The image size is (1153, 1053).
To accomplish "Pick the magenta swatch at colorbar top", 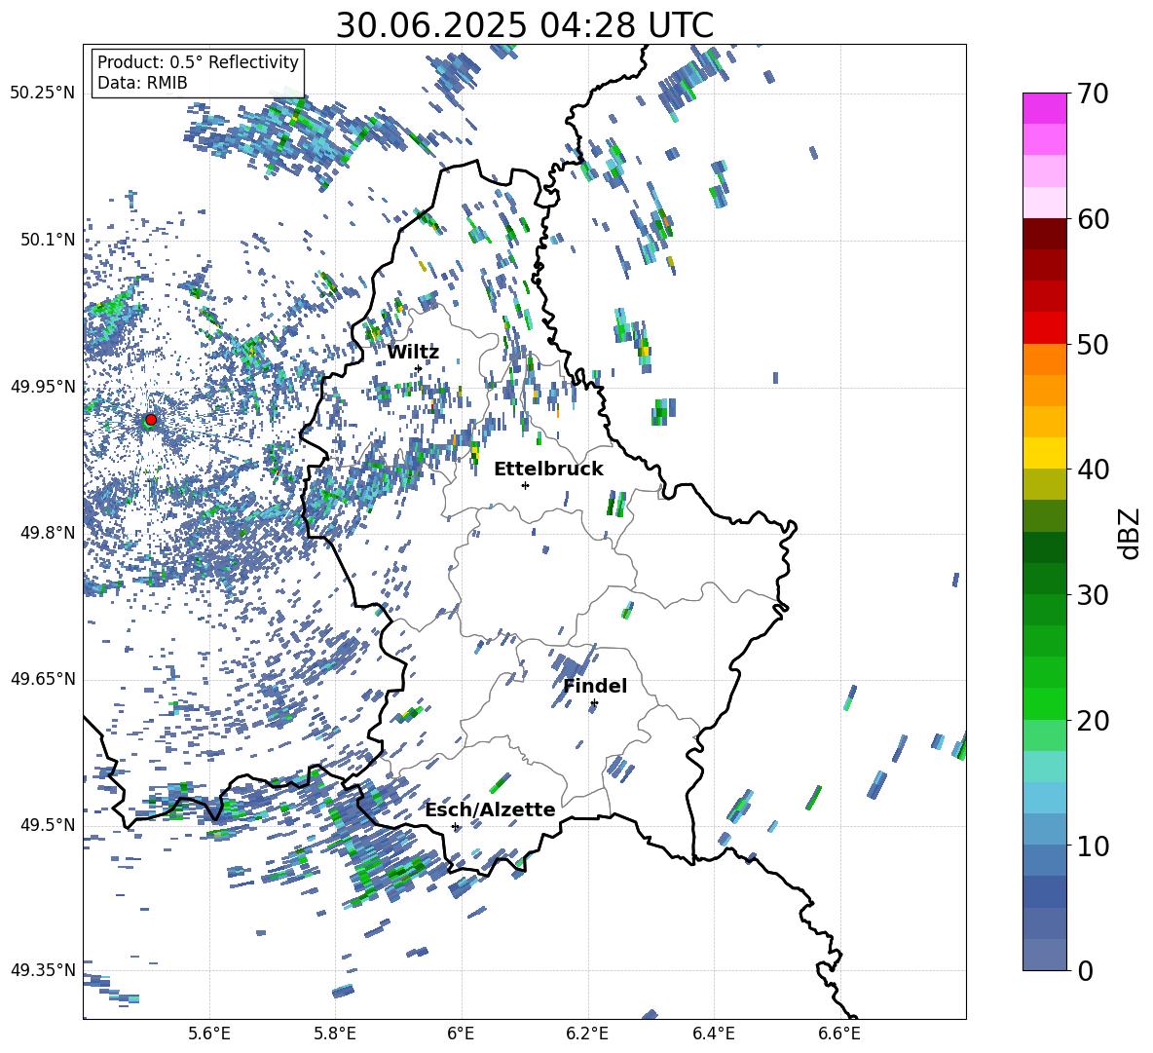I will pos(1044,108).
